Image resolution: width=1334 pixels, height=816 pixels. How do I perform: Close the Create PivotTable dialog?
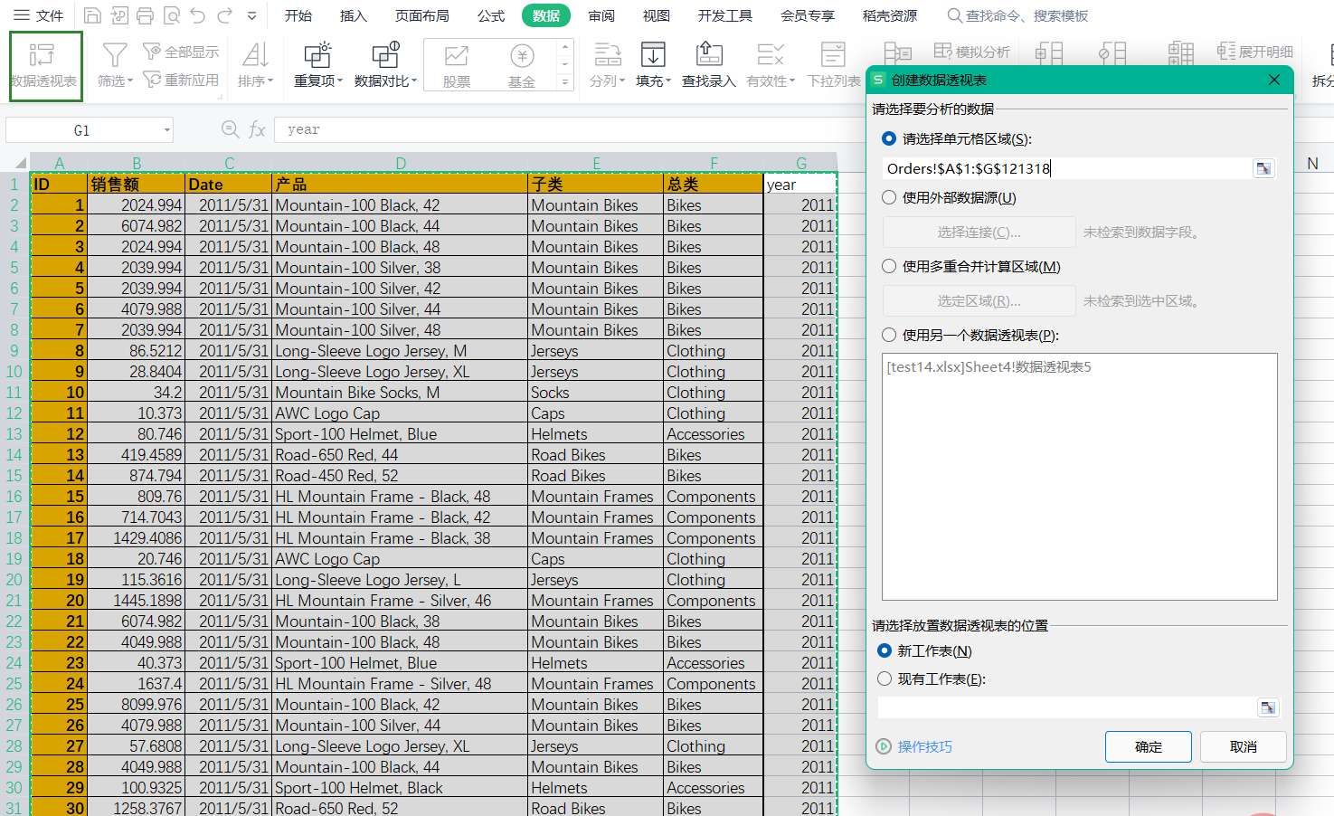tap(1274, 80)
